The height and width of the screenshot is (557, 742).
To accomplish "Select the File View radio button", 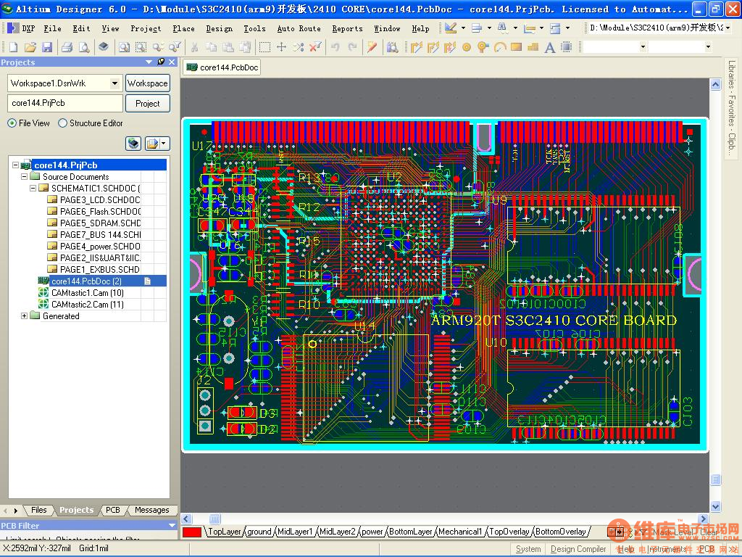I will click(12, 123).
